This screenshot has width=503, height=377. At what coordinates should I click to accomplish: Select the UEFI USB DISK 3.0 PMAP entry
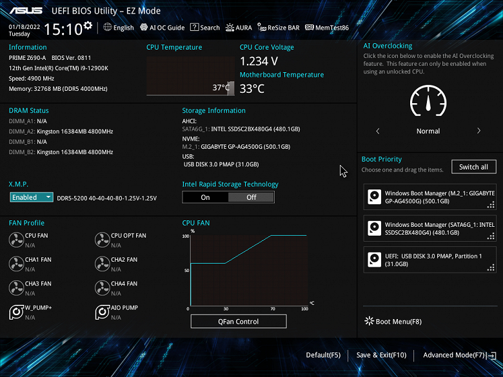pyautogui.click(x=429, y=260)
